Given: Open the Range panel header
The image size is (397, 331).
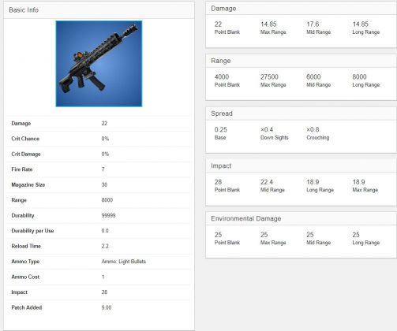Looking at the screenshot, I should (301, 61).
